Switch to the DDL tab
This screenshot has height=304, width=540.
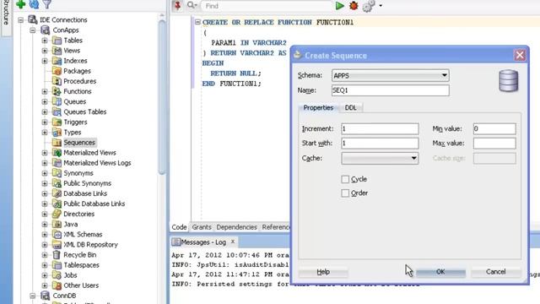[x=351, y=107]
